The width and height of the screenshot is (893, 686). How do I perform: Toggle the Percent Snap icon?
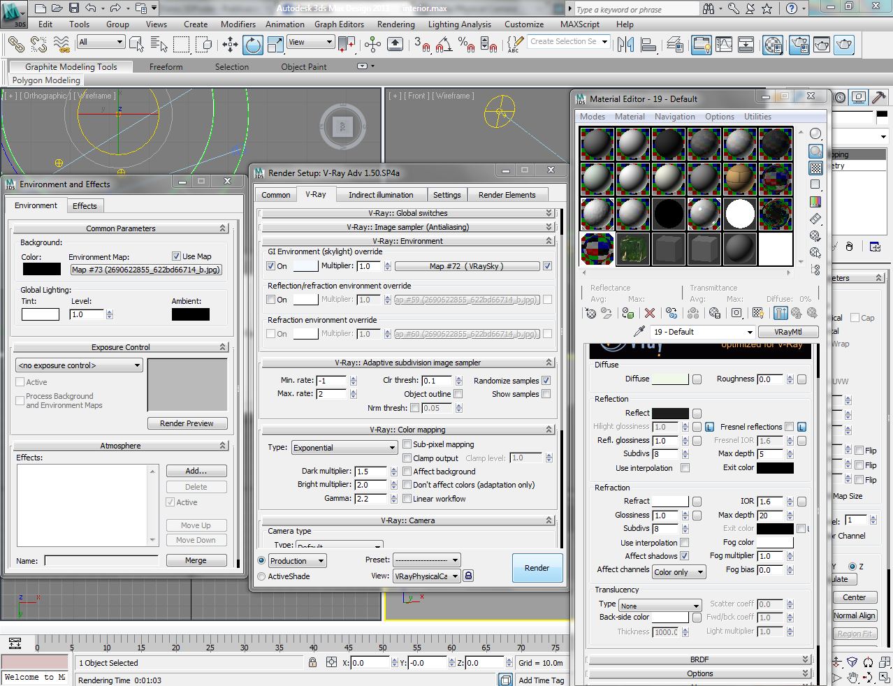[x=466, y=45]
